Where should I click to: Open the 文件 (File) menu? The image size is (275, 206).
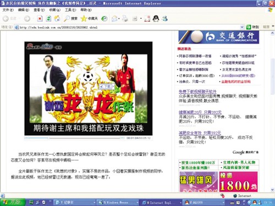pyautogui.click(x=8, y=10)
